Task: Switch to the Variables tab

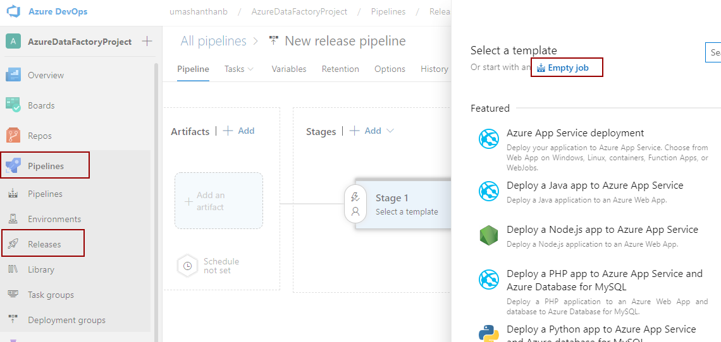Action: [x=289, y=69]
